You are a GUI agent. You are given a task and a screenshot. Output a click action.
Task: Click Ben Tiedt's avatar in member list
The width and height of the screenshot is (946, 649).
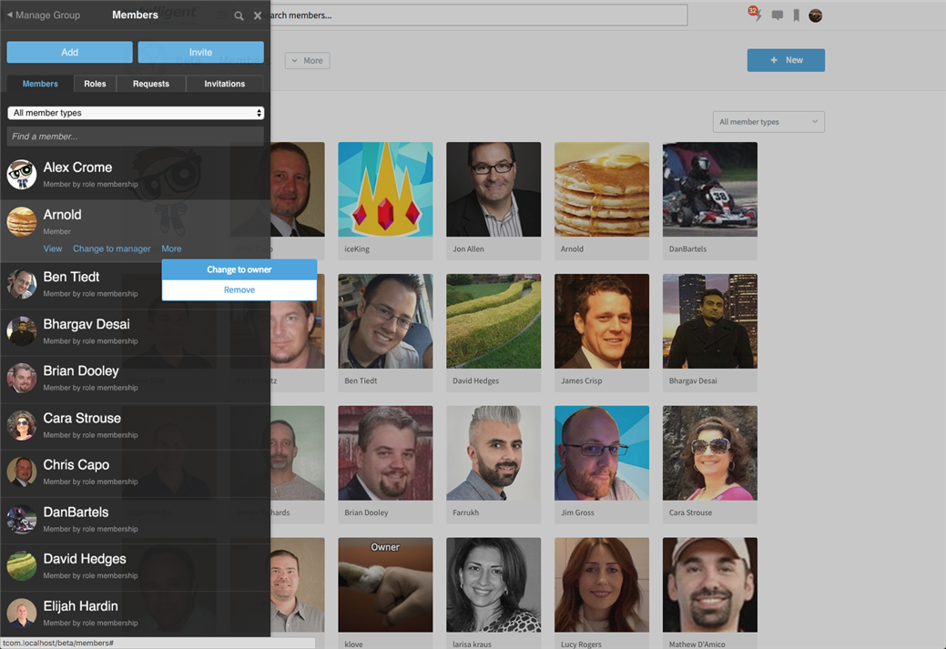point(22,284)
